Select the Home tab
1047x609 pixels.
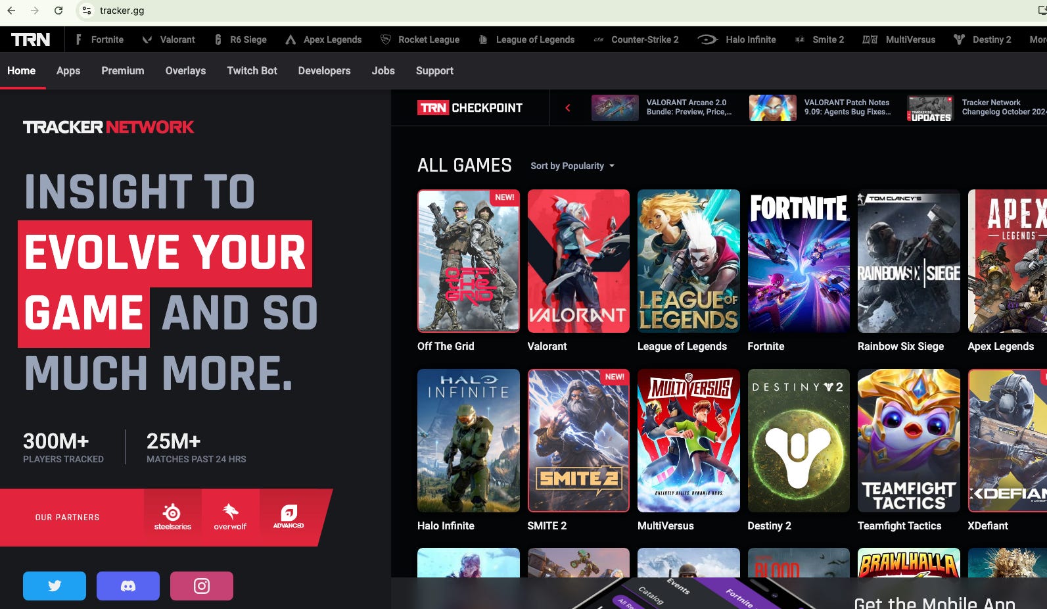[22, 70]
